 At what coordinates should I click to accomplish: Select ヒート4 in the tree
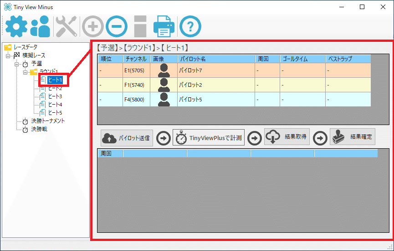point(55,104)
